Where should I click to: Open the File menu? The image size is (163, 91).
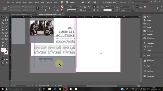(x=8, y=2)
